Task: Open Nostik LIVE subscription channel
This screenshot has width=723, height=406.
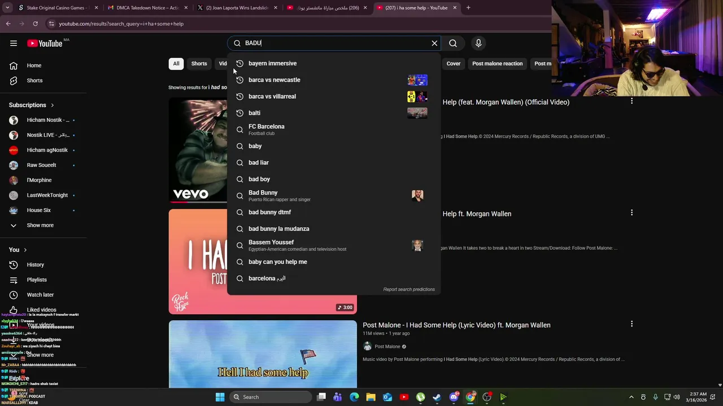Action: pos(43,135)
